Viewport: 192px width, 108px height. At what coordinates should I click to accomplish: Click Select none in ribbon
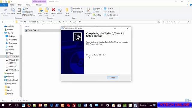tap(109, 12)
